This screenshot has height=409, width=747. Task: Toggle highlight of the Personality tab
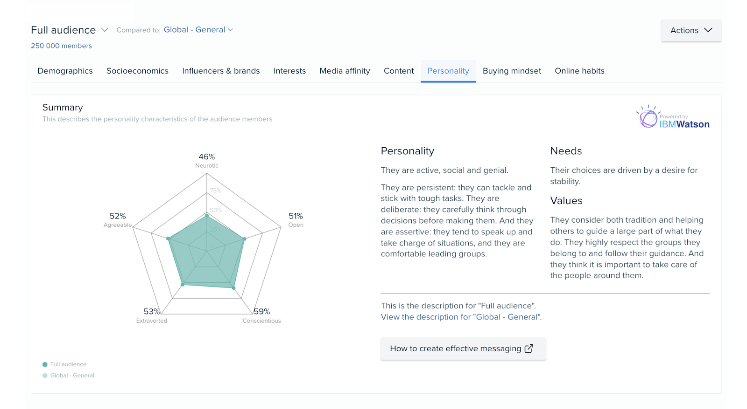[448, 71]
